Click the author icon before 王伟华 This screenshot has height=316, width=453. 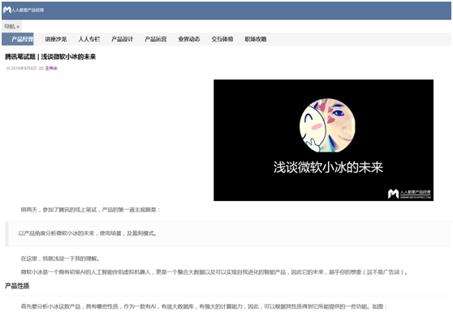click(41, 68)
